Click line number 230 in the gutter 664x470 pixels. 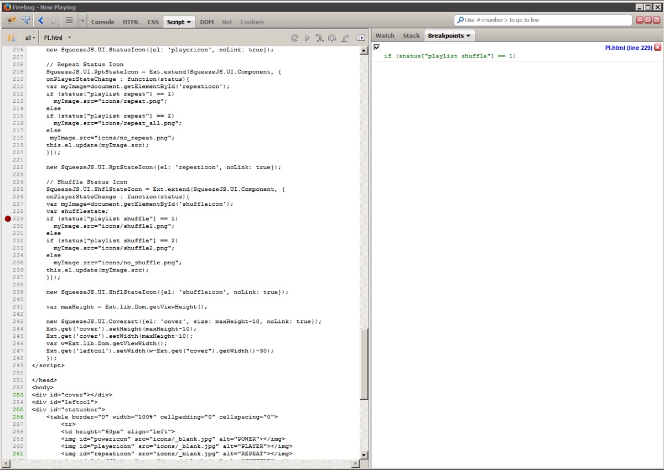click(x=18, y=226)
